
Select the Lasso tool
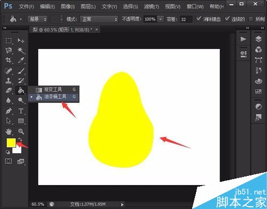(9, 51)
